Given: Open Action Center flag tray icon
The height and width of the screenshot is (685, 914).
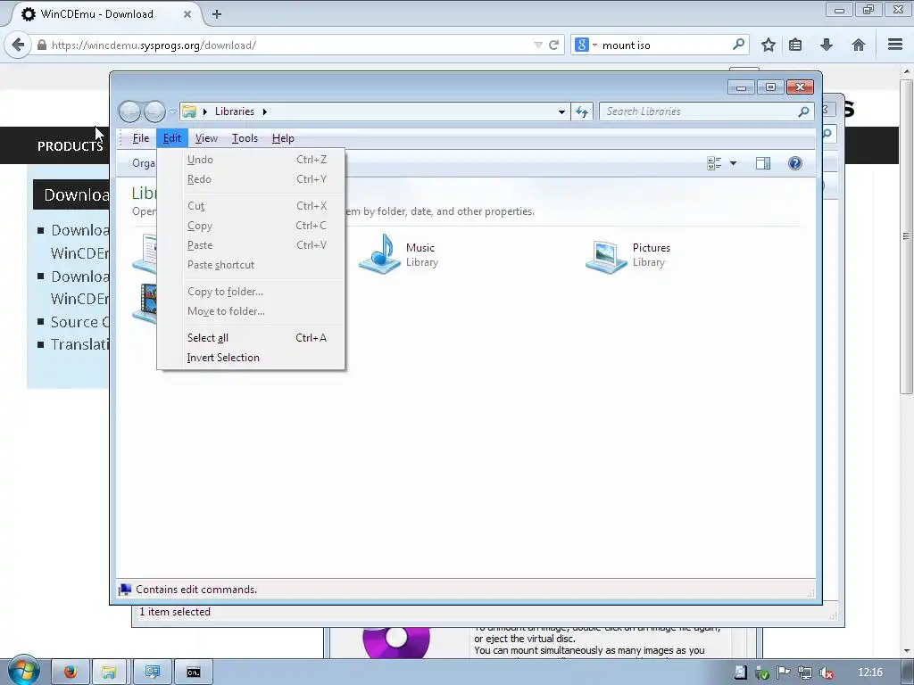Looking at the screenshot, I should tap(783, 673).
